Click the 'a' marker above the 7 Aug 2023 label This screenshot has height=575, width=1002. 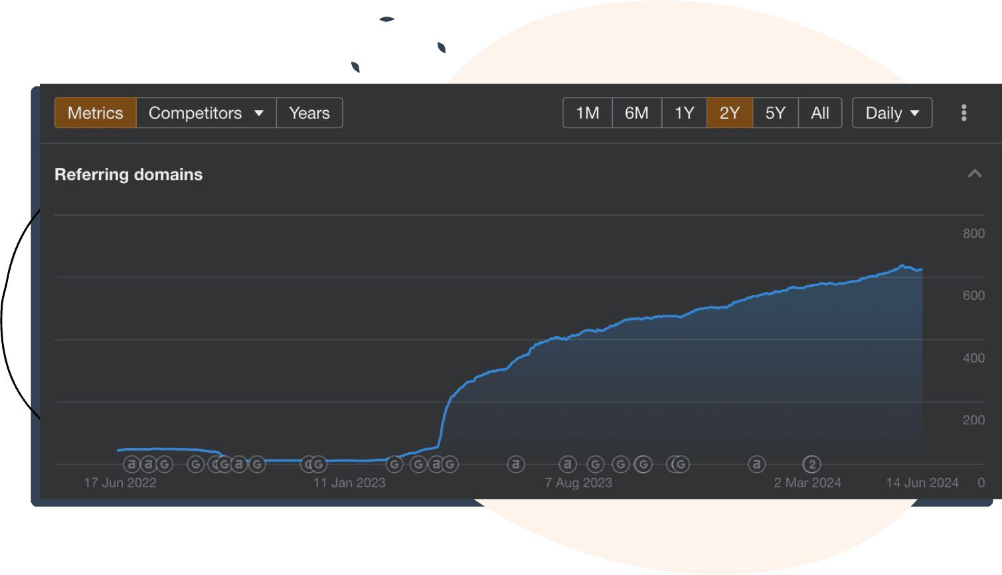tap(567, 464)
